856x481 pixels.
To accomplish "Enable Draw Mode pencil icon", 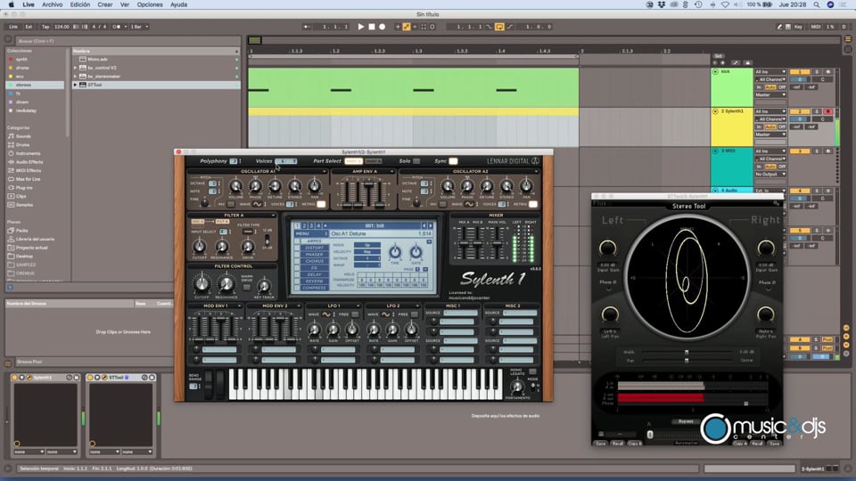I will pyautogui.click(x=779, y=27).
